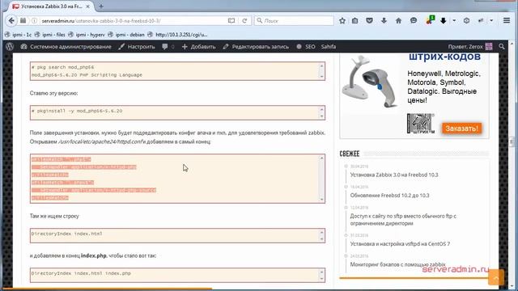
Task: Click the colorful extension icon with badge
Action: (x=430, y=20)
